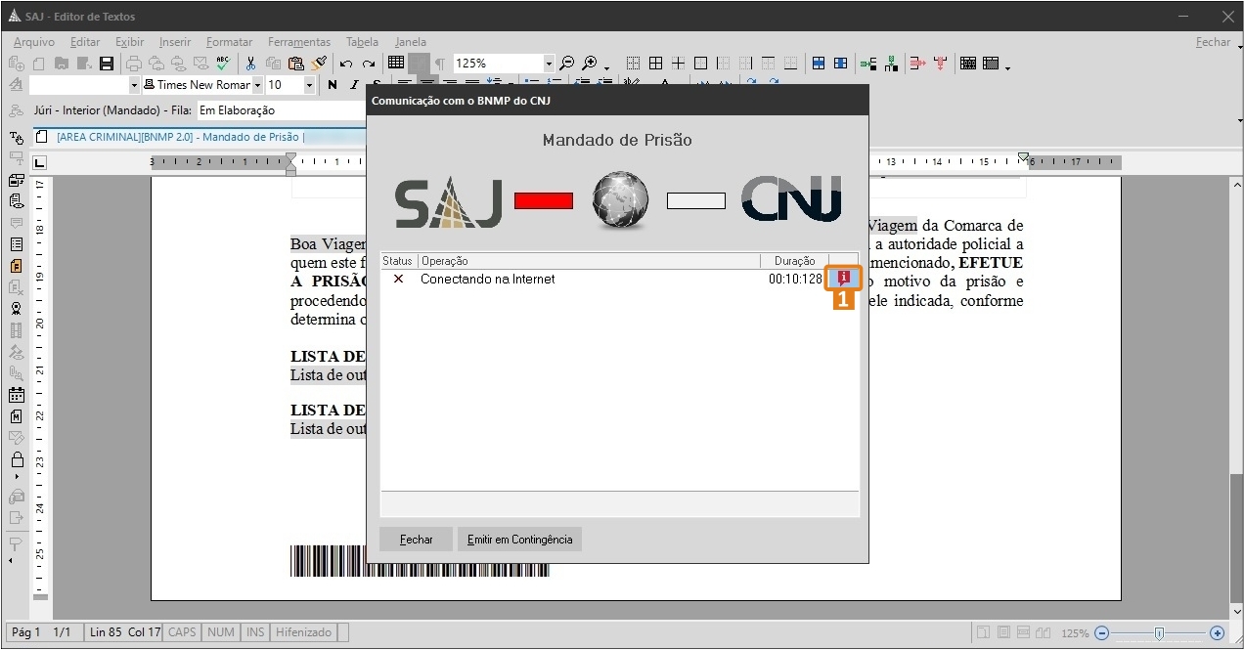Click the green insert column icon
The height and width of the screenshot is (650, 1244).
[891, 64]
